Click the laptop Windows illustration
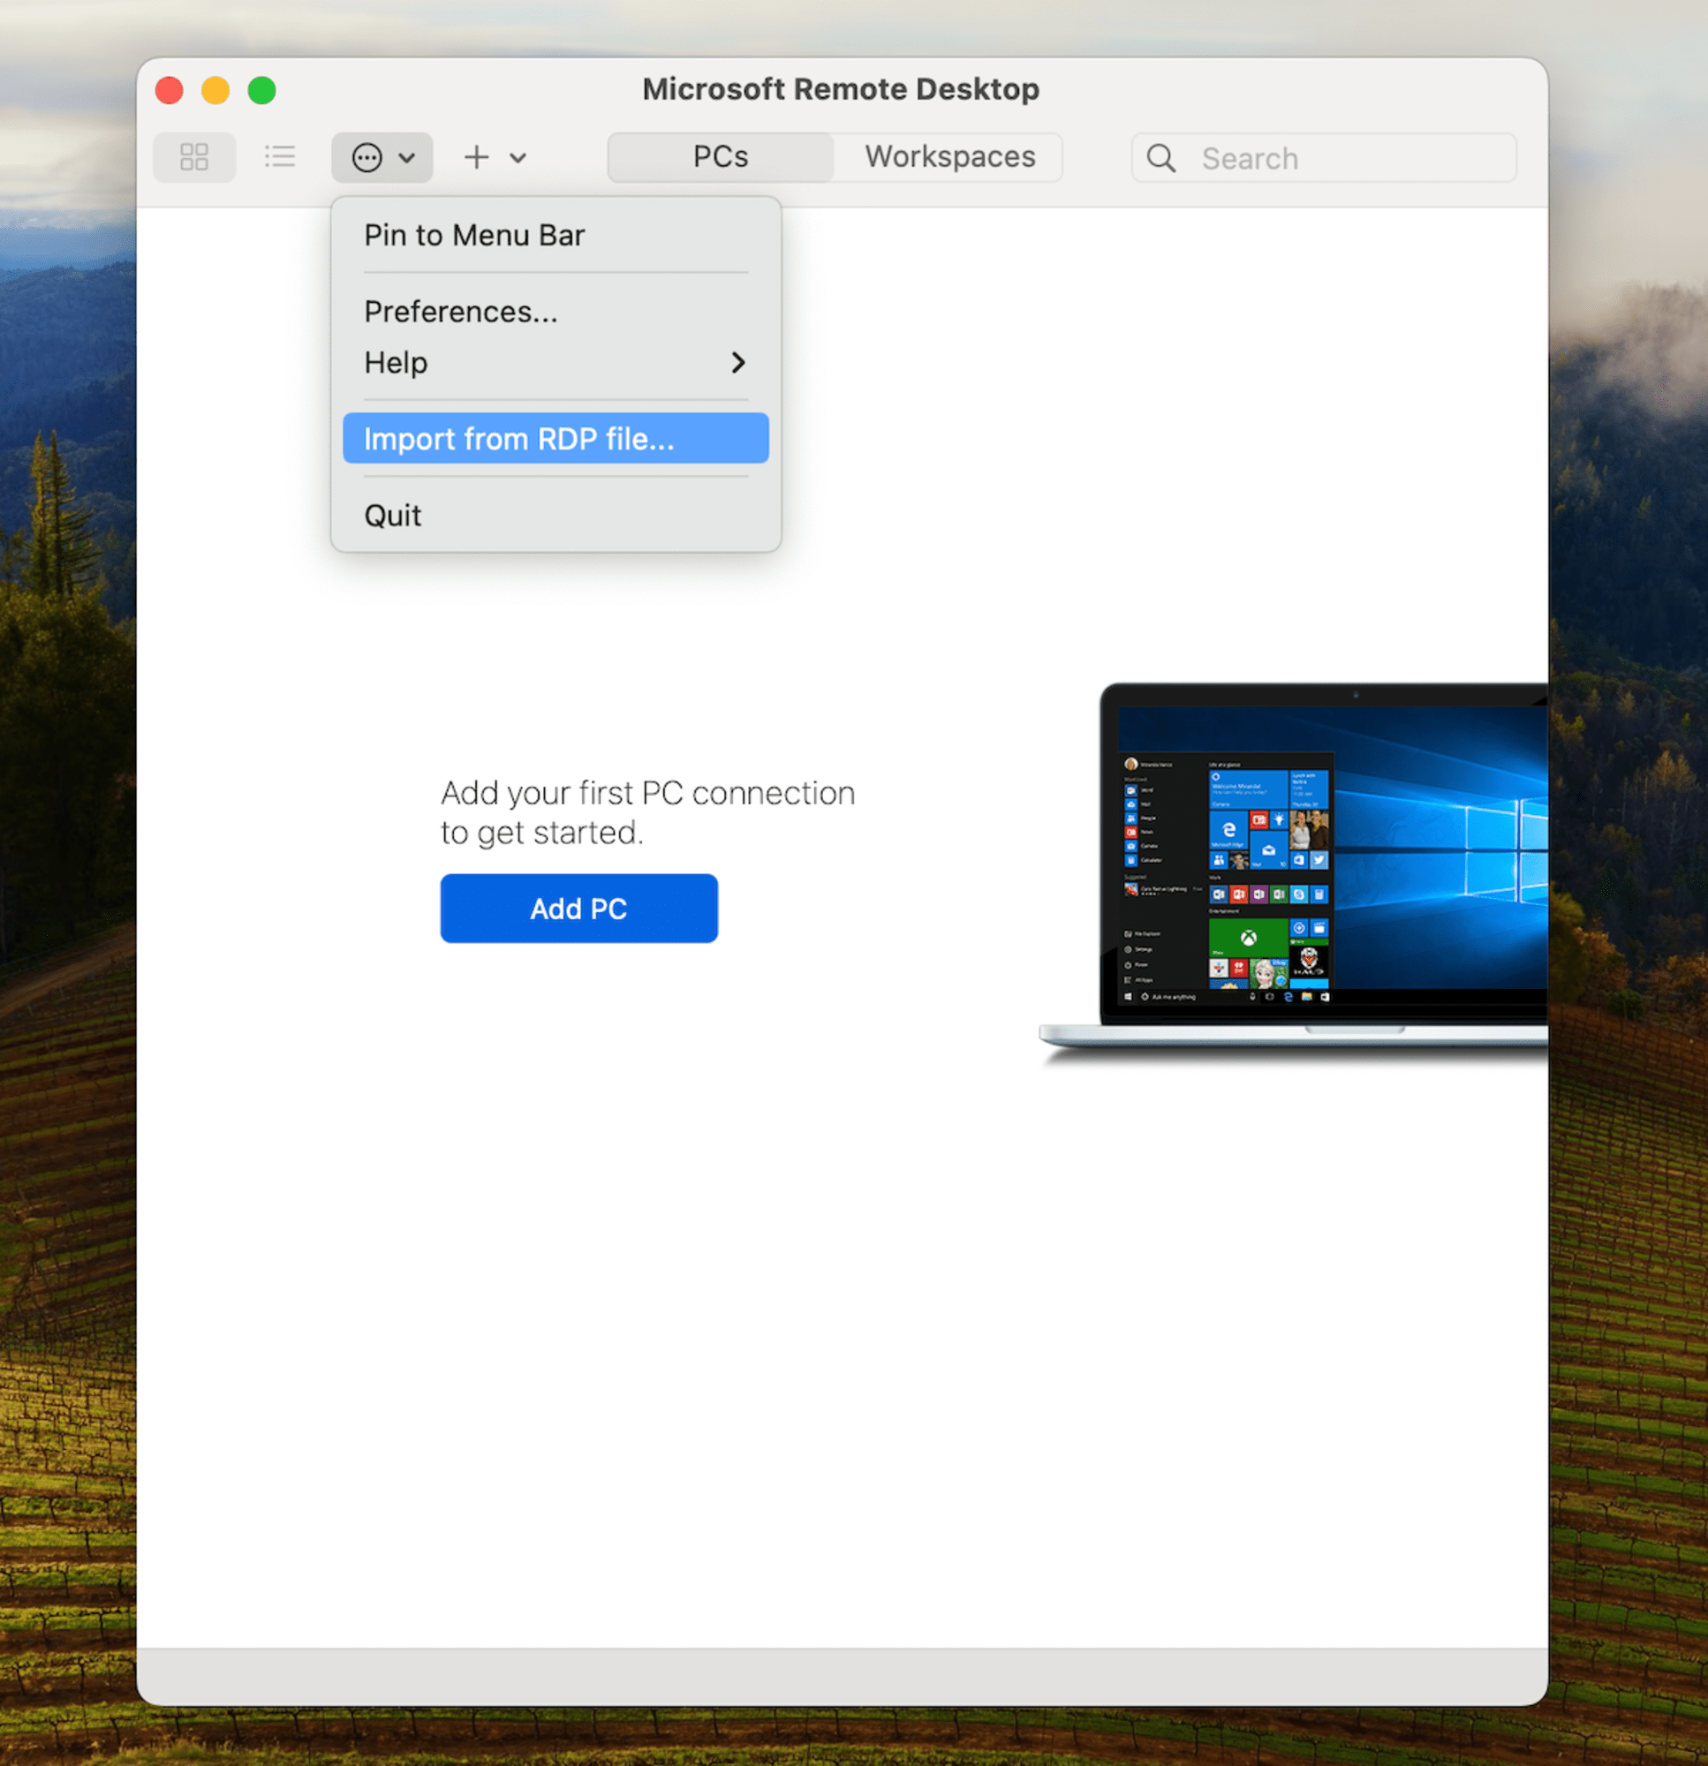This screenshot has height=1766, width=1708. pos(1295,873)
